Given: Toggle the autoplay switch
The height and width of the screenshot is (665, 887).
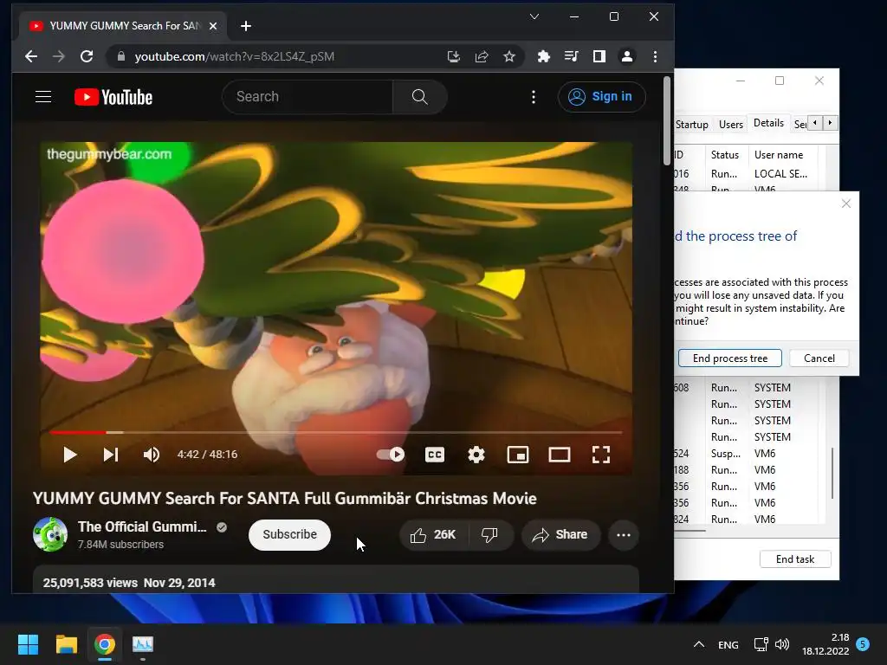Looking at the screenshot, I should point(391,455).
